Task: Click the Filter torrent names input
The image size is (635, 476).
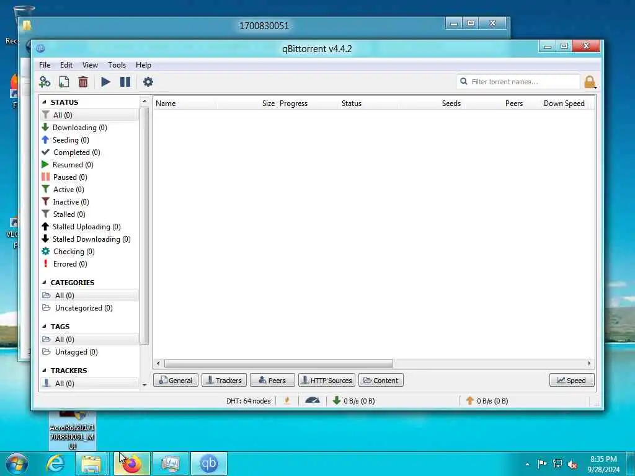Action: pyautogui.click(x=518, y=81)
